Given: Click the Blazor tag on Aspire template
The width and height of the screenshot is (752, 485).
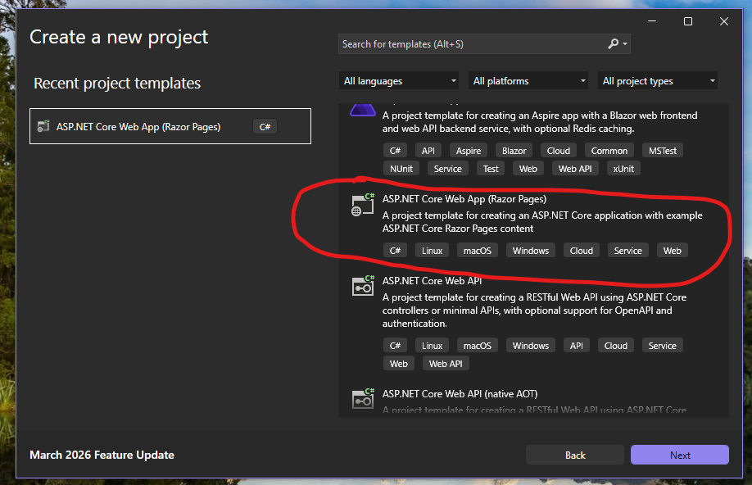Looking at the screenshot, I should pos(514,151).
